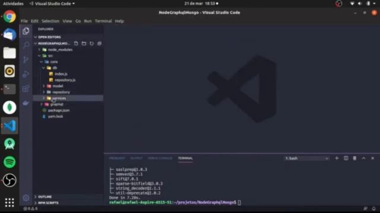Click Atividades in the top bar
This screenshot has height=213, width=380.
click(13, 4)
